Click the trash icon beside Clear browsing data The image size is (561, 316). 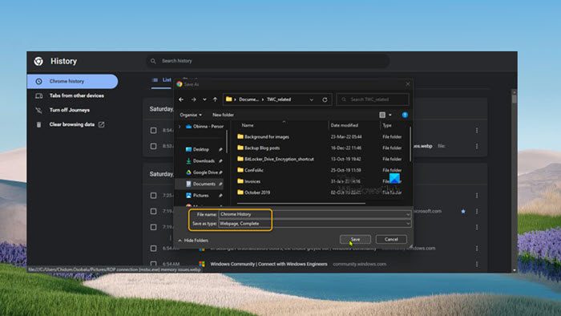[38, 124]
